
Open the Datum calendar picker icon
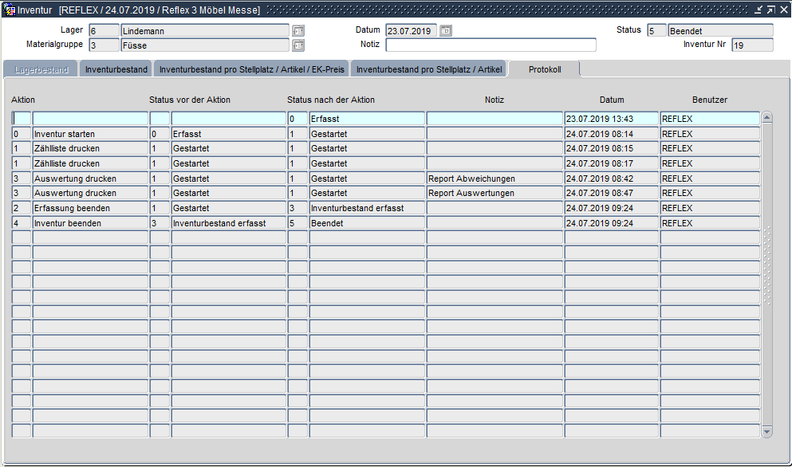[x=446, y=31]
